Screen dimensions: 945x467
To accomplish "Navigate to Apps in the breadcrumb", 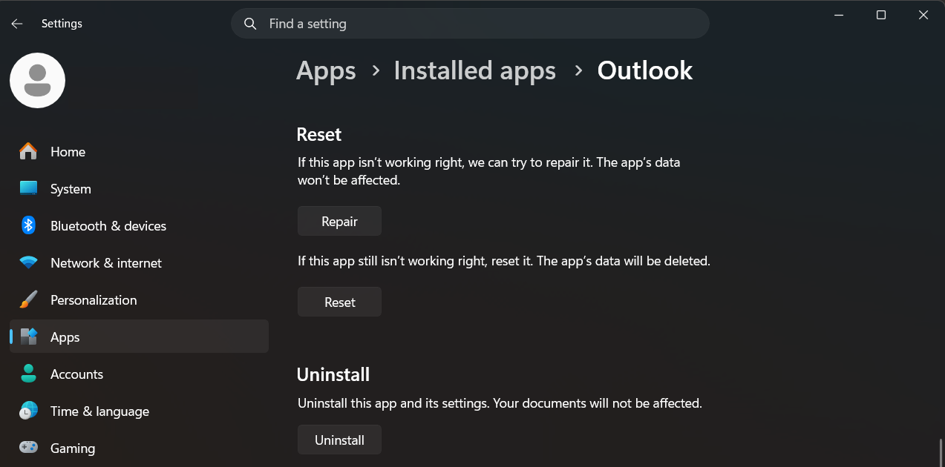I will pos(326,70).
